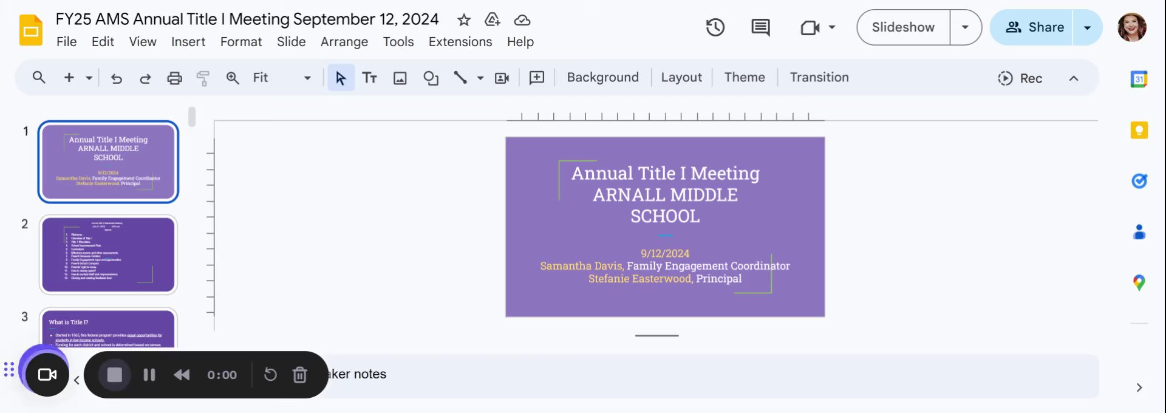Click the Background button

click(602, 78)
